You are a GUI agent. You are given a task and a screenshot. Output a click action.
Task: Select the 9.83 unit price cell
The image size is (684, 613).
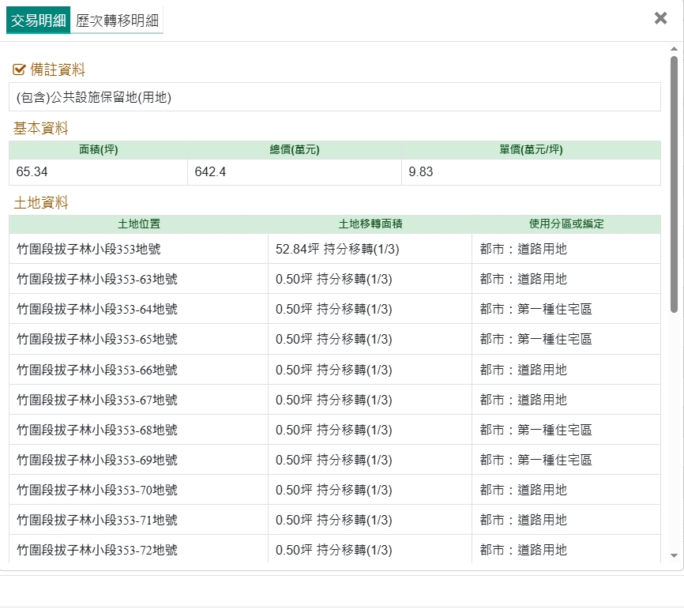pyautogui.click(x=530, y=171)
